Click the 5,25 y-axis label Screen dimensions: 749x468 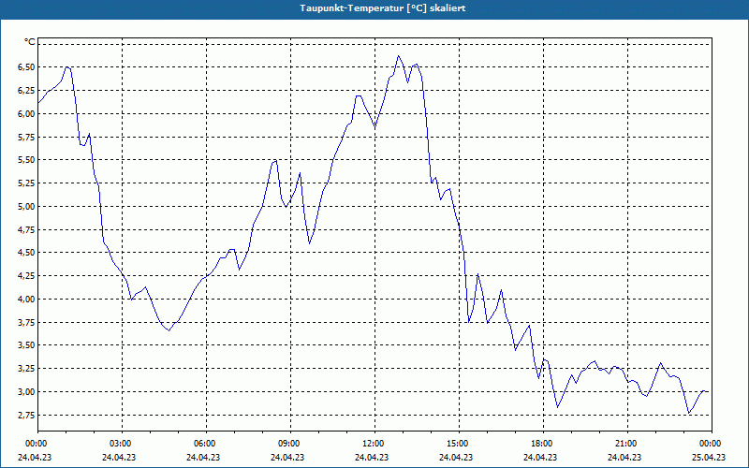[x=26, y=183]
